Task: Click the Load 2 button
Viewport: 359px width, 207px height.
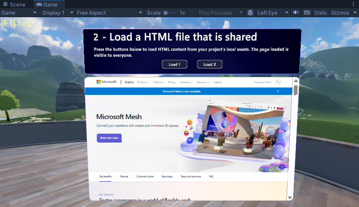Action: pos(209,64)
